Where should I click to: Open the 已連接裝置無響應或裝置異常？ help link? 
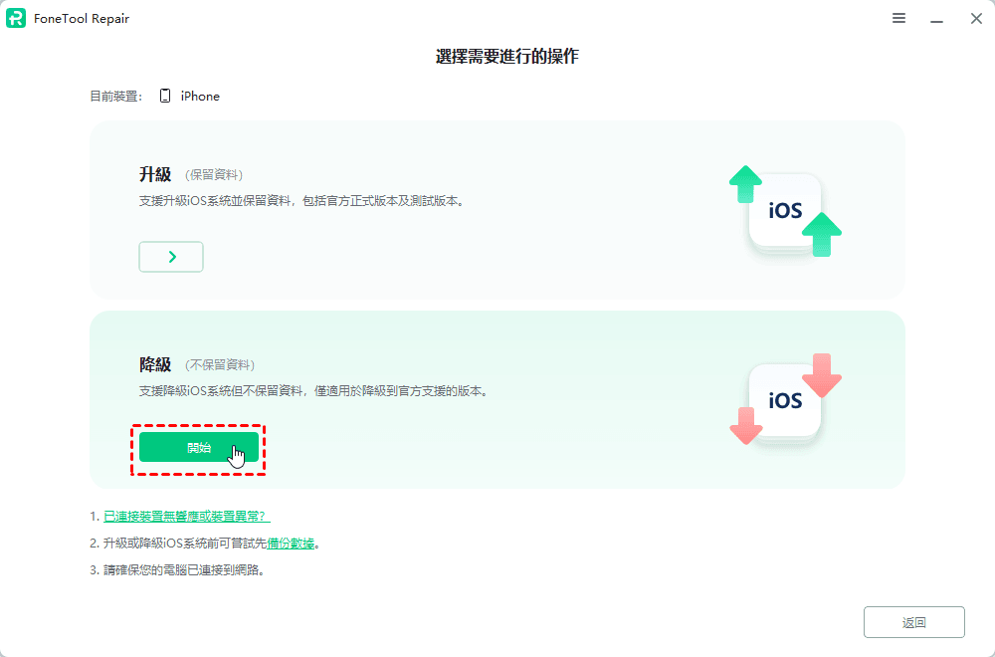click(186, 517)
